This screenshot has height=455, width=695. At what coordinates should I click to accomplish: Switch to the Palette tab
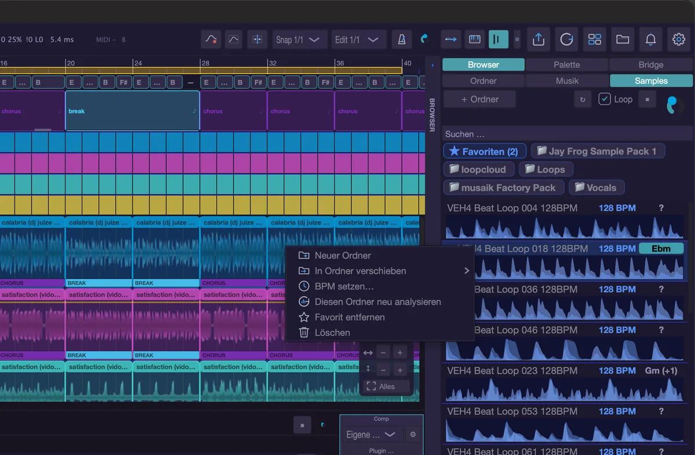pos(566,65)
